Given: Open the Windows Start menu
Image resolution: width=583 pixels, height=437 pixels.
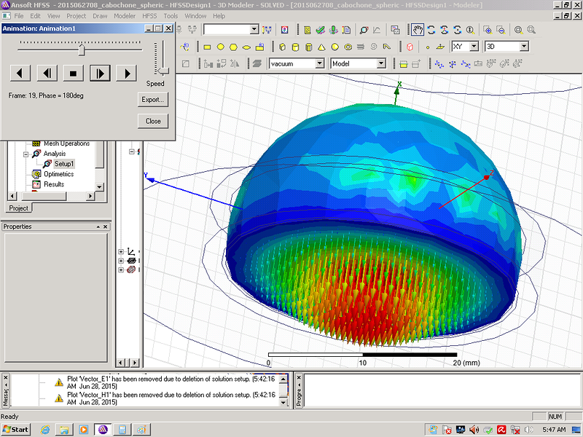Looking at the screenshot, I should coord(15,429).
